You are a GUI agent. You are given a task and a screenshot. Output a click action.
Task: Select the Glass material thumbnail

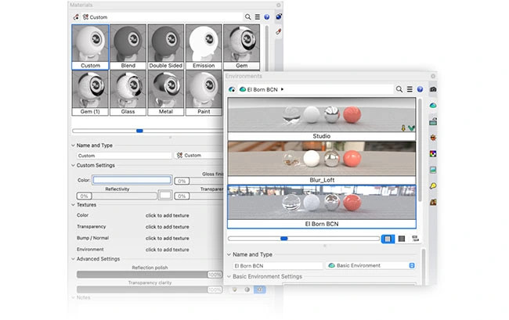[128, 93]
